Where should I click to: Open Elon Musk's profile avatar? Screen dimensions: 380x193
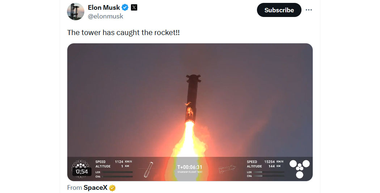click(76, 11)
